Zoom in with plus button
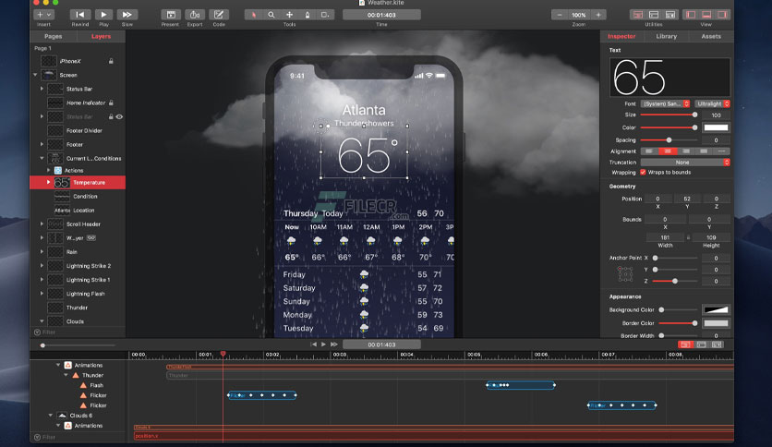This screenshot has width=772, height=447. coord(598,15)
